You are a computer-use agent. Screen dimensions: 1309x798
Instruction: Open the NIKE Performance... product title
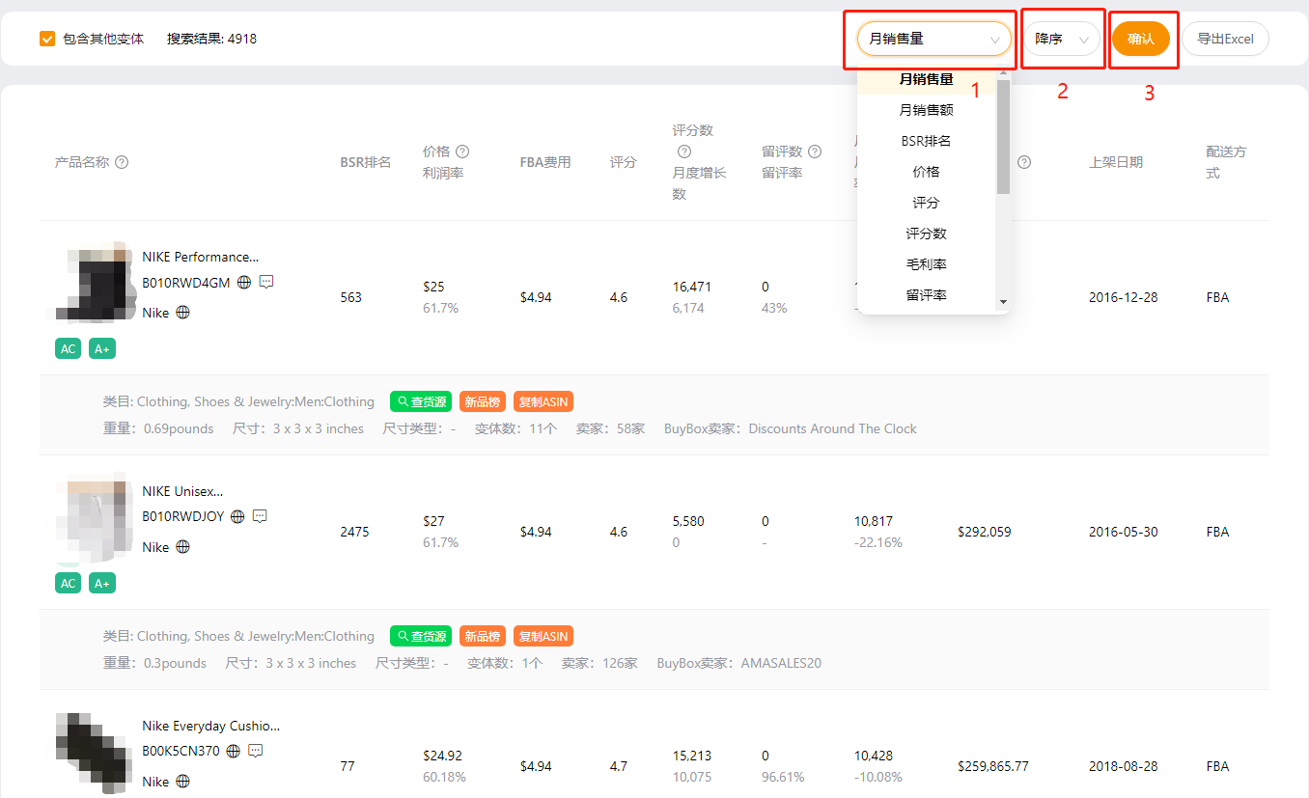(201, 257)
